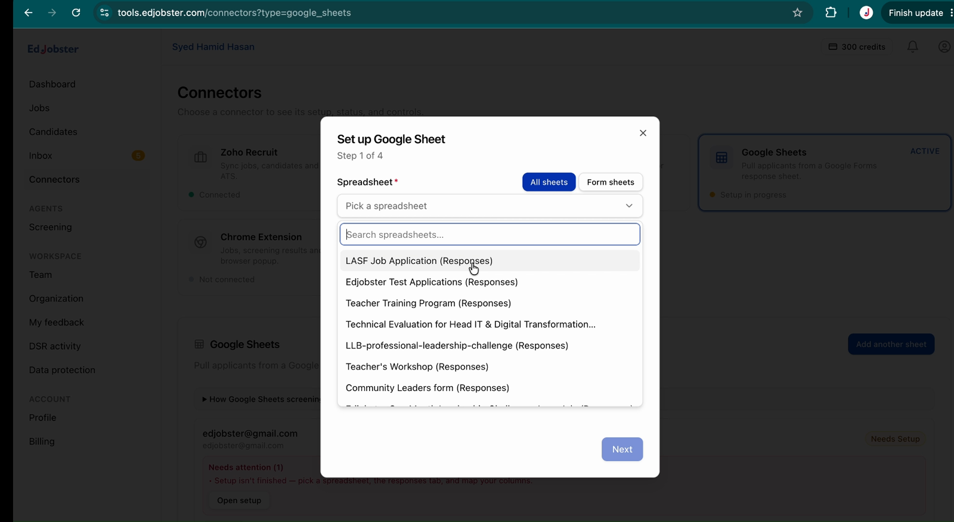954x522 pixels.
Task: Open DSR activity in the sidebar
Action: [55, 346]
